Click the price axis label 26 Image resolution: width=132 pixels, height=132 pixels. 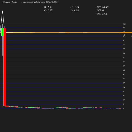point(124,87)
